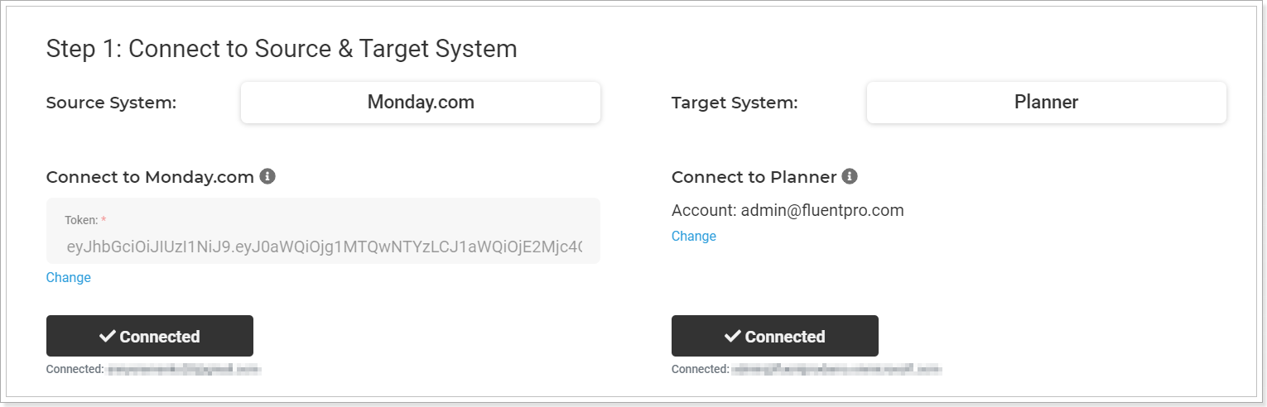Click the checkmark on Planner Connected button
The height and width of the screenshot is (407, 1267).
[x=732, y=336]
